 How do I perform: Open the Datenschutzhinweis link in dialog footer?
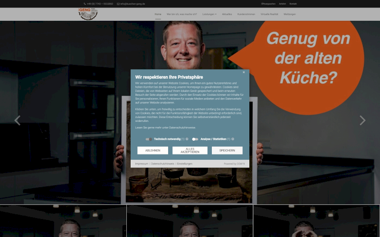162,164
